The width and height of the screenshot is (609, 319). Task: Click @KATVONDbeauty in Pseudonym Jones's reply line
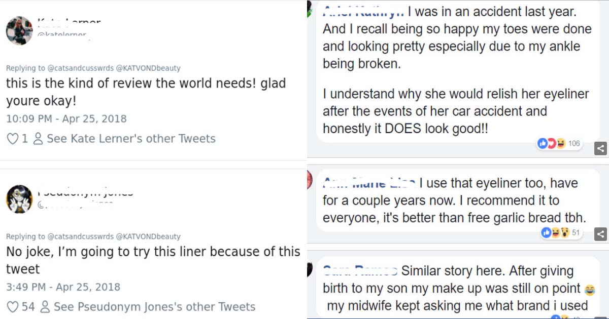tap(148, 236)
